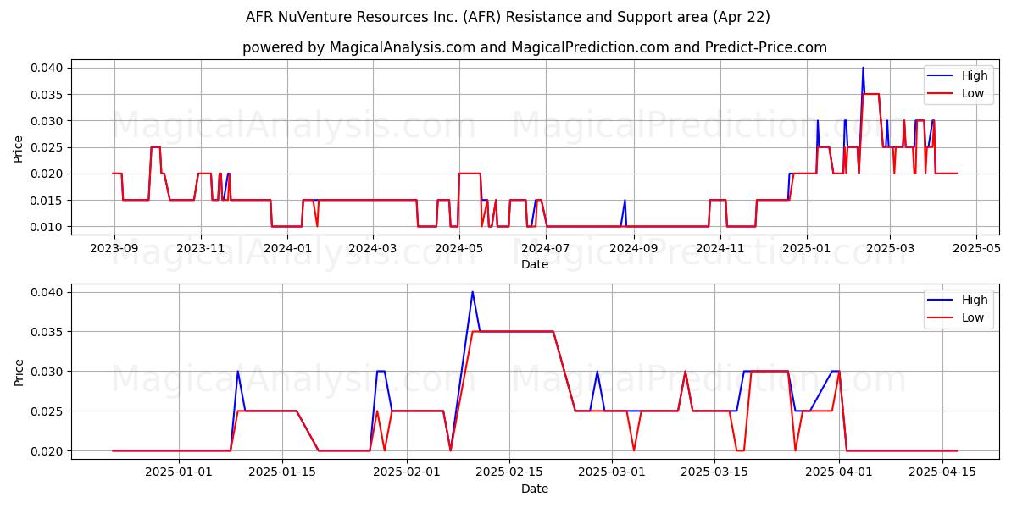Click the bottom chart 'Price' axis label
1017x508 pixels.
(19, 372)
